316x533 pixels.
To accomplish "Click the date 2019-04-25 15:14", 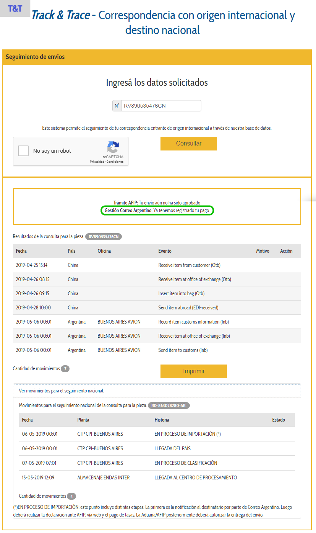I will click(x=32, y=265).
